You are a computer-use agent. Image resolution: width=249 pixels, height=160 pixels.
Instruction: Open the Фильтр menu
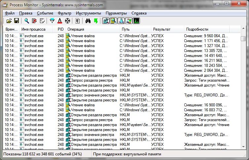tap(64, 13)
